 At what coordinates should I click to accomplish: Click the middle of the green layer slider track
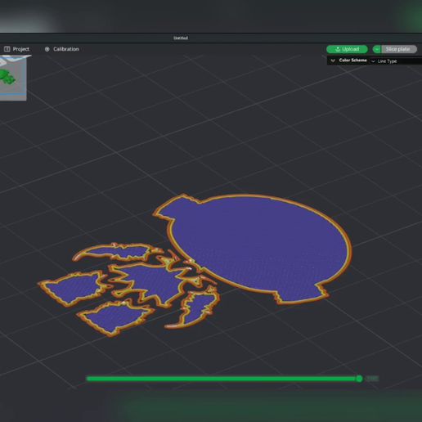pos(222,379)
